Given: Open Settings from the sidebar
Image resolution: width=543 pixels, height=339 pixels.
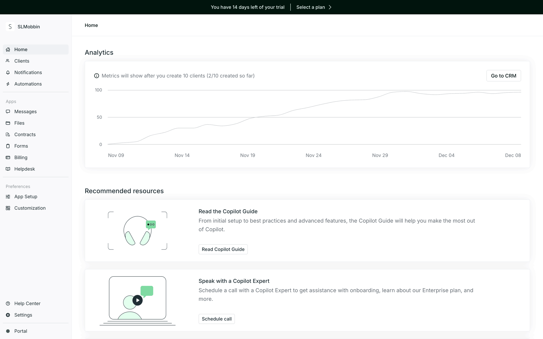Looking at the screenshot, I should 36,315.
